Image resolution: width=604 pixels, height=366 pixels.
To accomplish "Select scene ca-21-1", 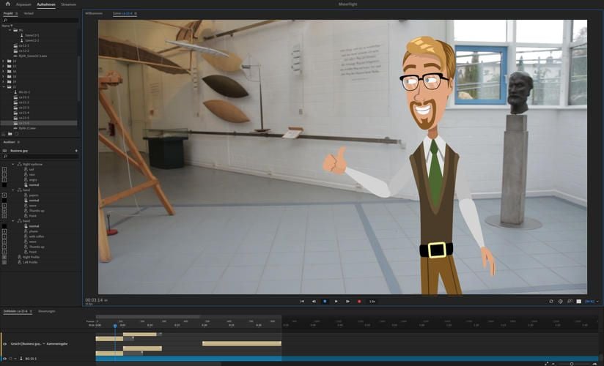I will tap(24, 97).
